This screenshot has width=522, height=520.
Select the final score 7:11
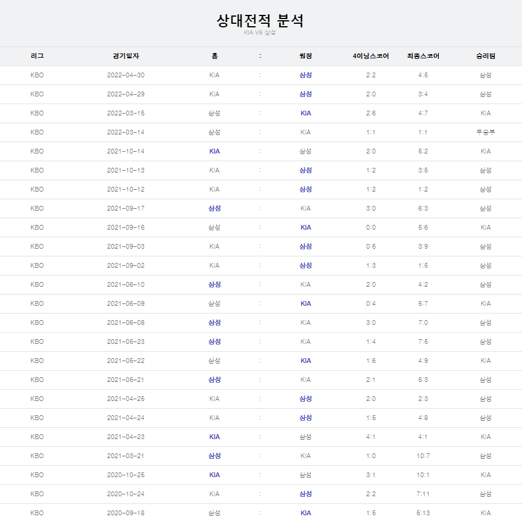[423, 494]
